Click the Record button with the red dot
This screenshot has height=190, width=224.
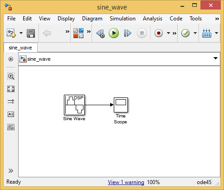[x=159, y=33]
